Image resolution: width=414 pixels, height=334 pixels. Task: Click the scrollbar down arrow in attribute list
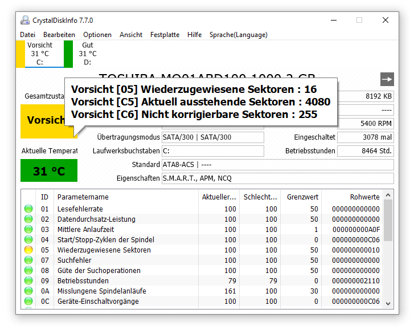388,304
